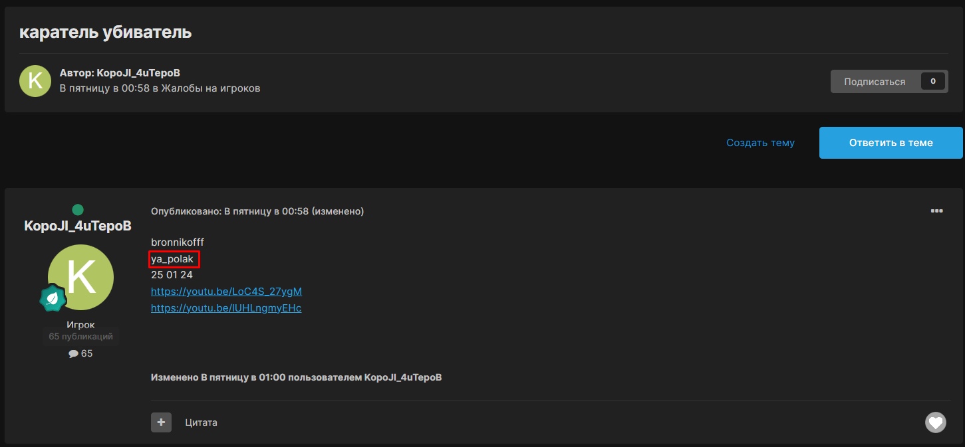Click the Цитата quote link
This screenshot has height=447, width=965.
[x=201, y=422]
